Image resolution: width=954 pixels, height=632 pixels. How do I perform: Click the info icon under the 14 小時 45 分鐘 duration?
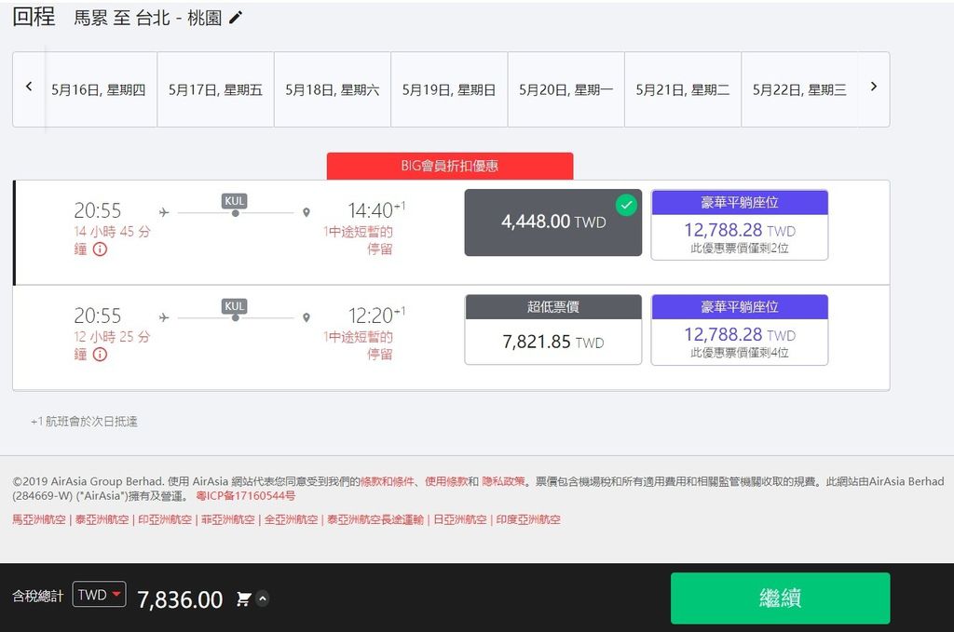100,249
